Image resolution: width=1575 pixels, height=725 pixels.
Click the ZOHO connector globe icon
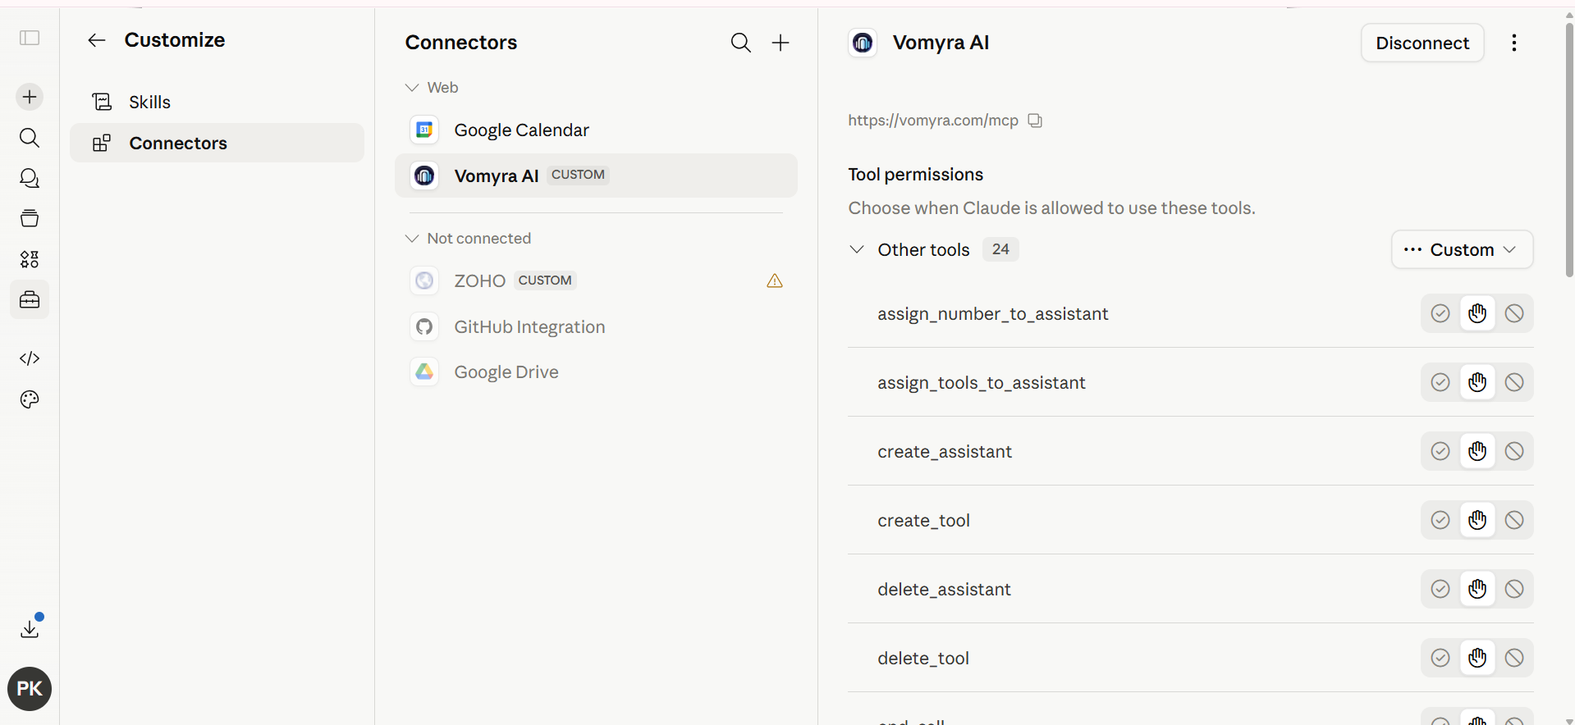pyautogui.click(x=424, y=280)
